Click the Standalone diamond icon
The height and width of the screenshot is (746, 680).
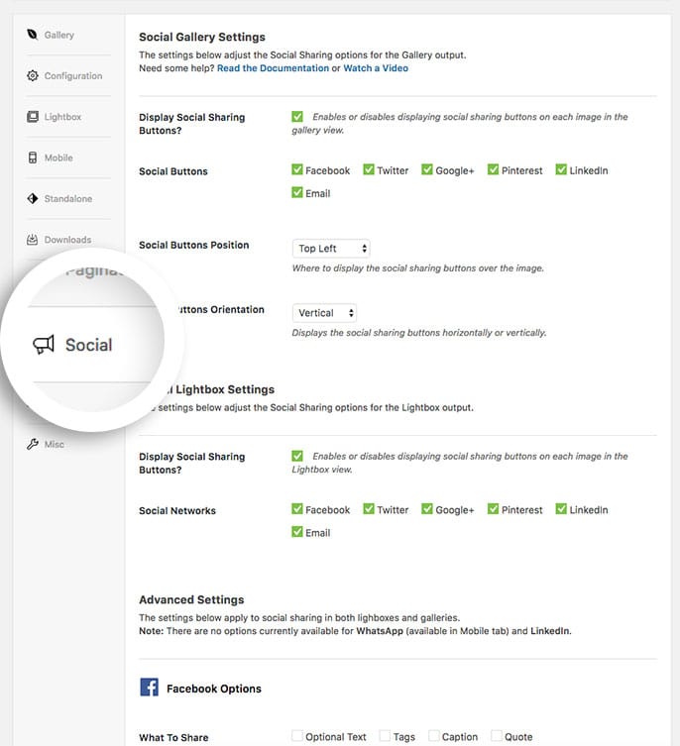click(33, 198)
